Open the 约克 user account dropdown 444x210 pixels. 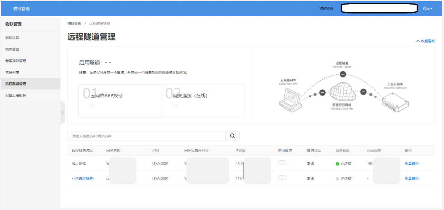click(427, 8)
